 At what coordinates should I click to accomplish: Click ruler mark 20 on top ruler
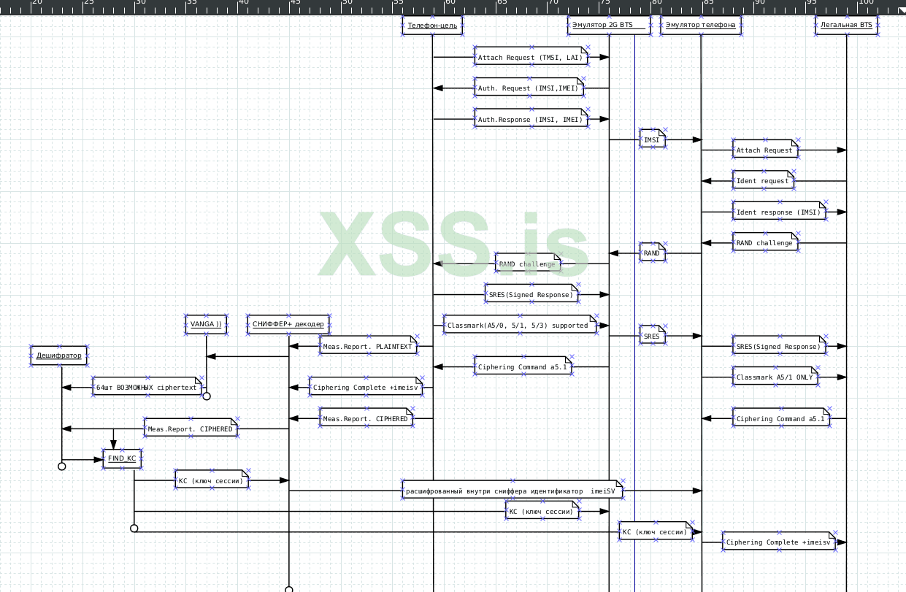point(37,2)
